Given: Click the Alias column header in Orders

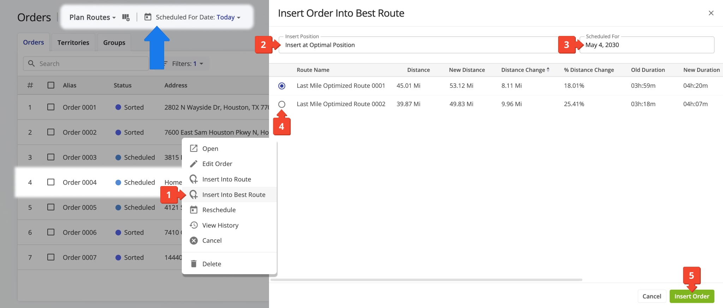Looking at the screenshot, I should (70, 85).
